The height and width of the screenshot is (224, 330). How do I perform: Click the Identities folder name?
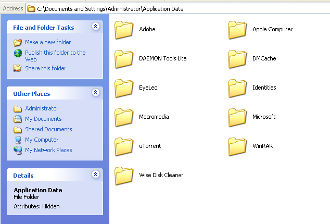(x=264, y=88)
